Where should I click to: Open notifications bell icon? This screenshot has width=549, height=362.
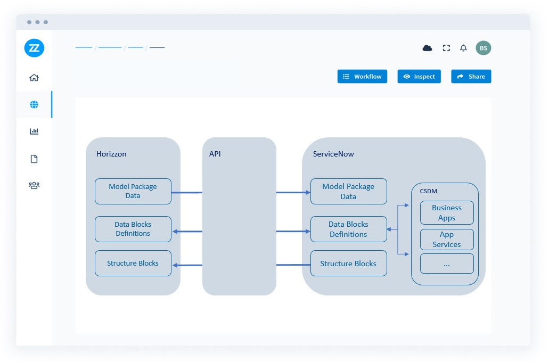(x=463, y=48)
